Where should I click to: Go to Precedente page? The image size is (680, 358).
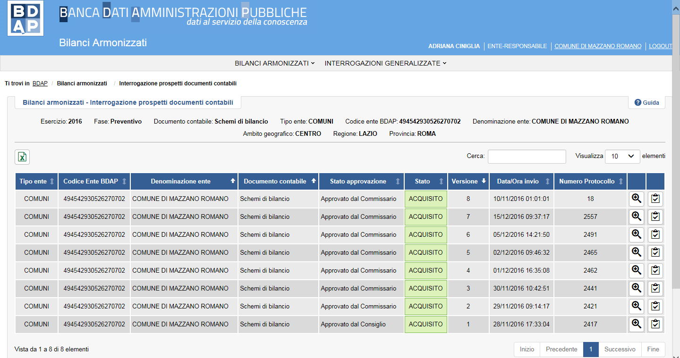coord(561,350)
